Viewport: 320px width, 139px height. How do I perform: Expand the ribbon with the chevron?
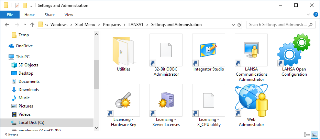308,15
